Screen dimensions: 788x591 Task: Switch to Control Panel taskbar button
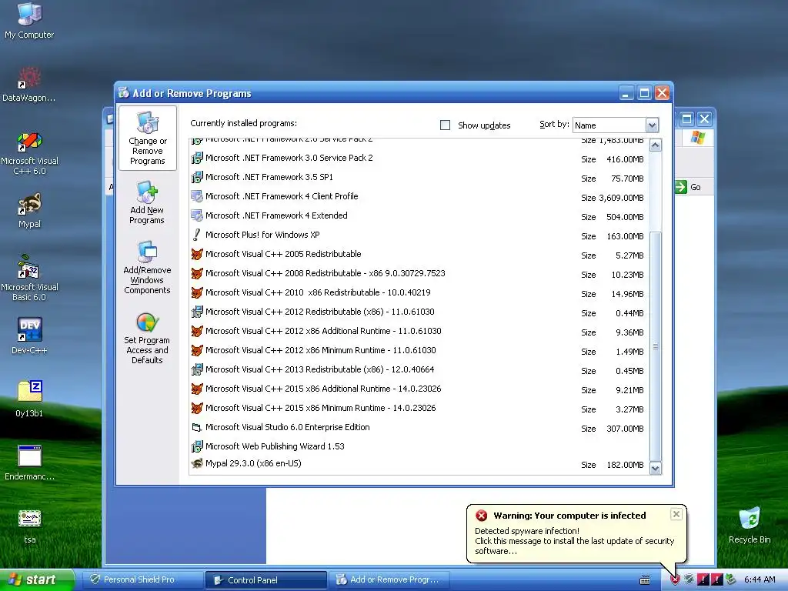click(265, 580)
